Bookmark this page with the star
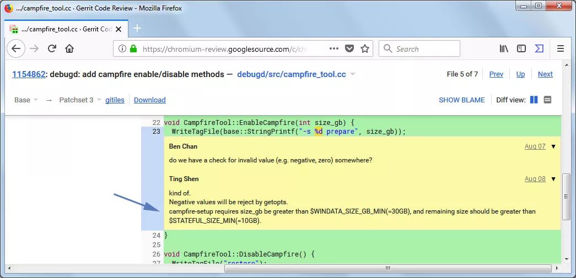Viewport: 576px width, 278px height. (x=365, y=48)
